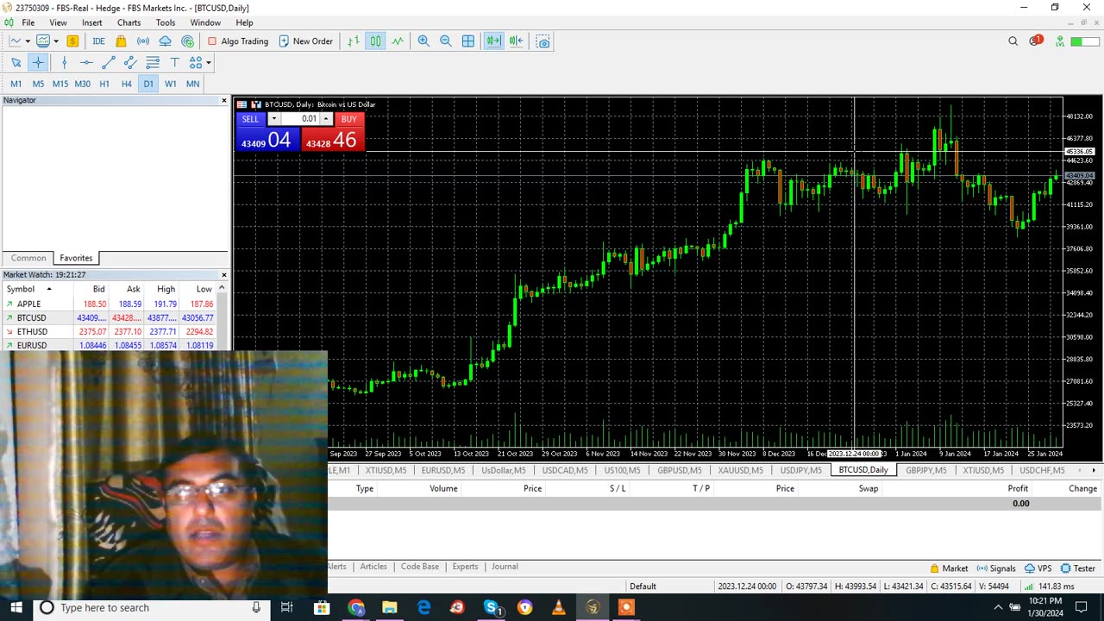Take a chart screenshot with camera icon
The image size is (1104, 621).
(543, 41)
